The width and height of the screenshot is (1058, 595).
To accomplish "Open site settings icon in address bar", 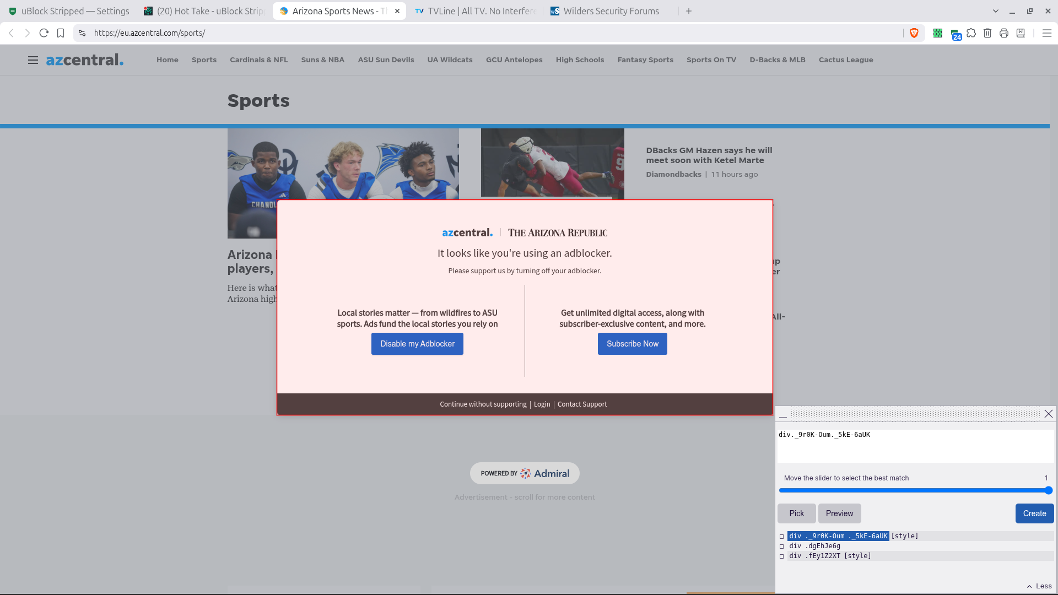I will pyautogui.click(x=82, y=33).
